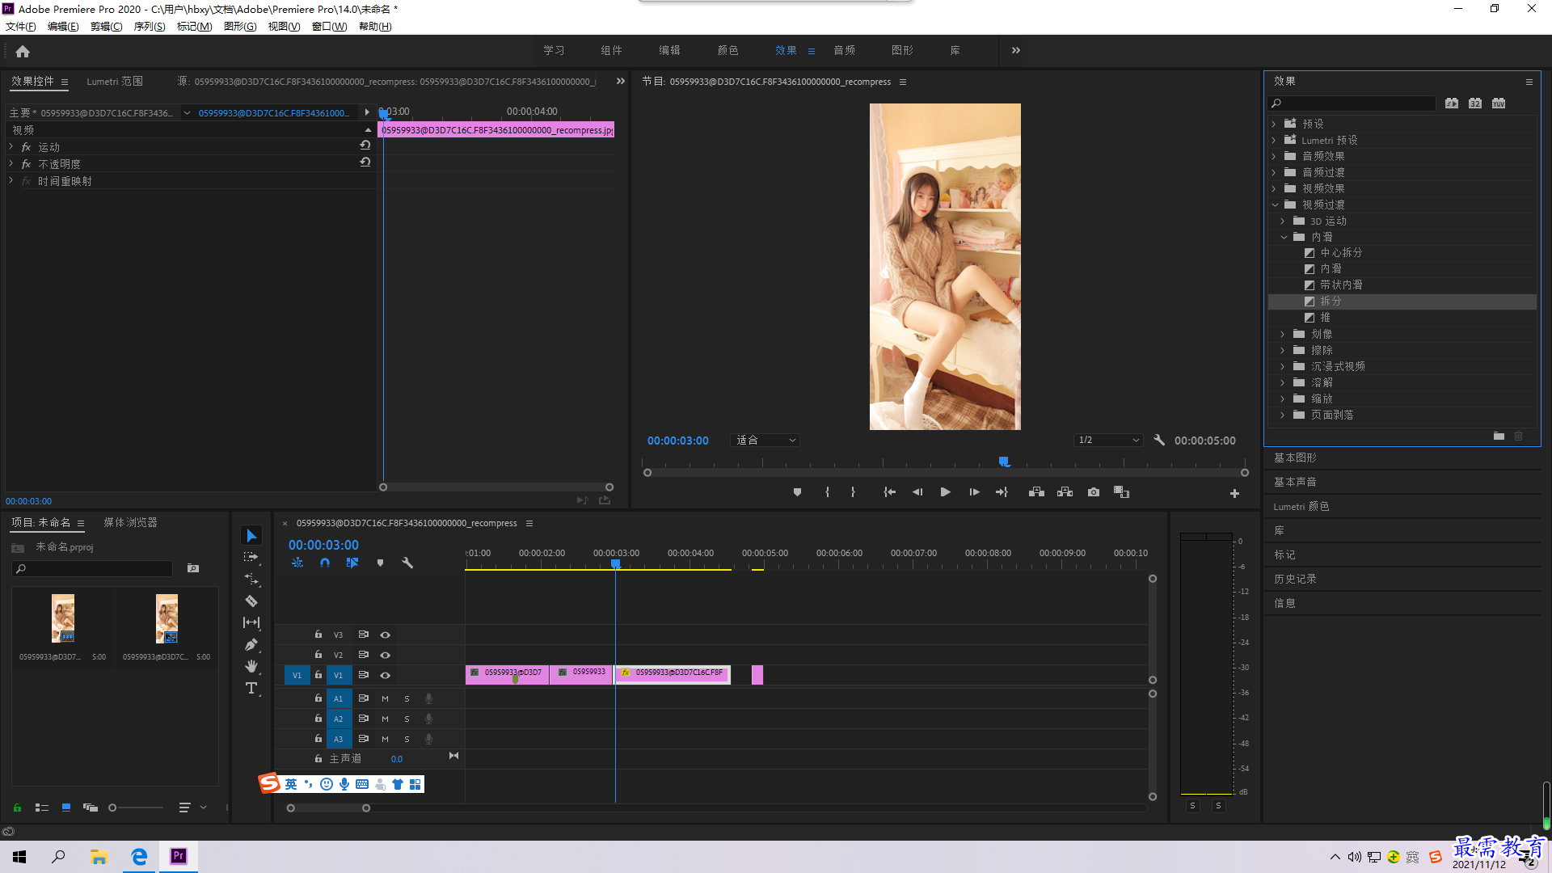This screenshot has height=873, width=1552.
Task: Mute audio track A3
Action: click(385, 740)
